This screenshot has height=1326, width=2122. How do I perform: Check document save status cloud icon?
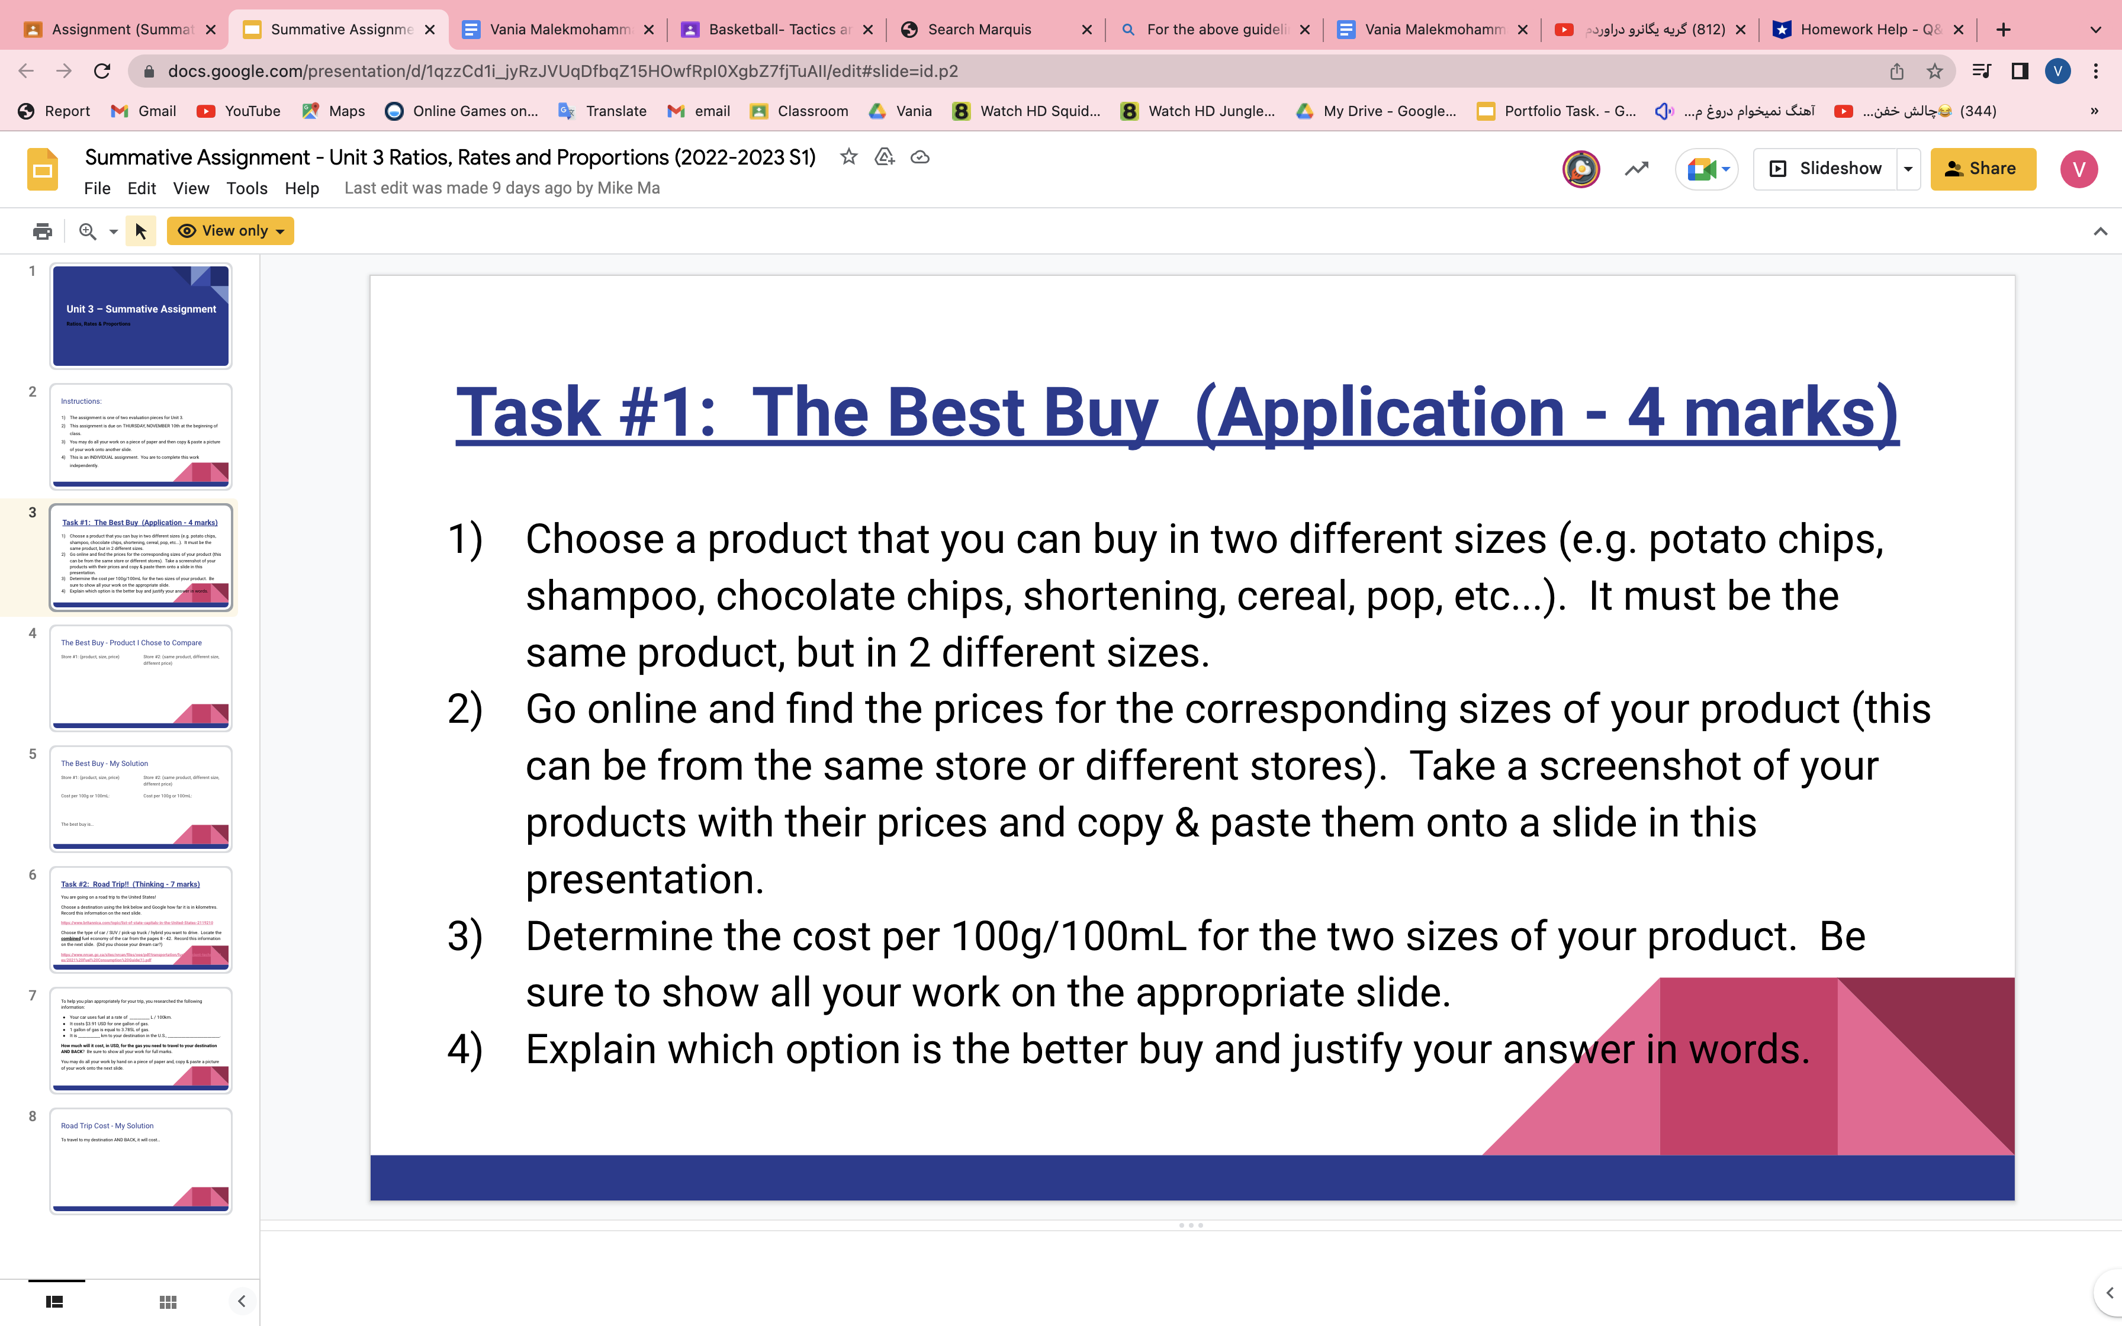[920, 157]
